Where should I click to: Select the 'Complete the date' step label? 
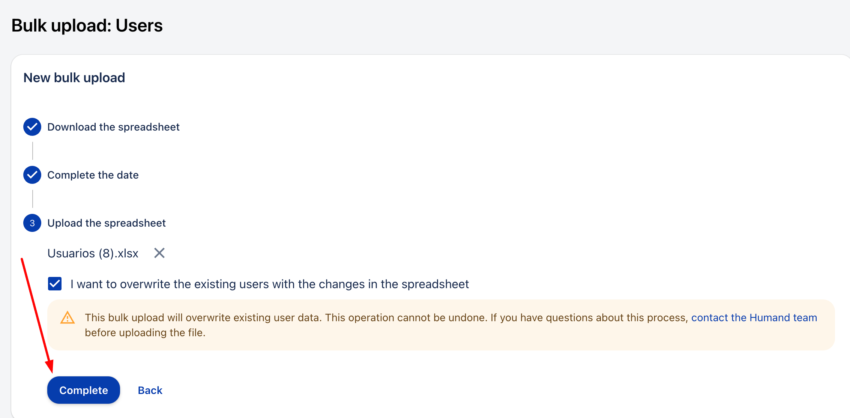coord(93,175)
